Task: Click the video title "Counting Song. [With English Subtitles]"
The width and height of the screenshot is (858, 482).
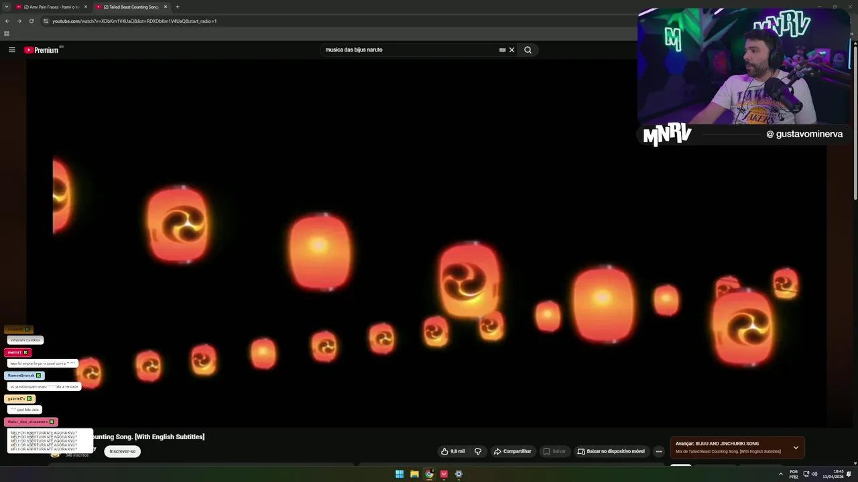Action: tap(148, 436)
